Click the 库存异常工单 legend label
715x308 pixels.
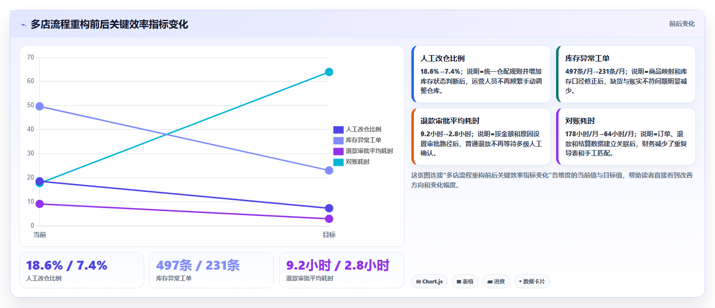363,140
